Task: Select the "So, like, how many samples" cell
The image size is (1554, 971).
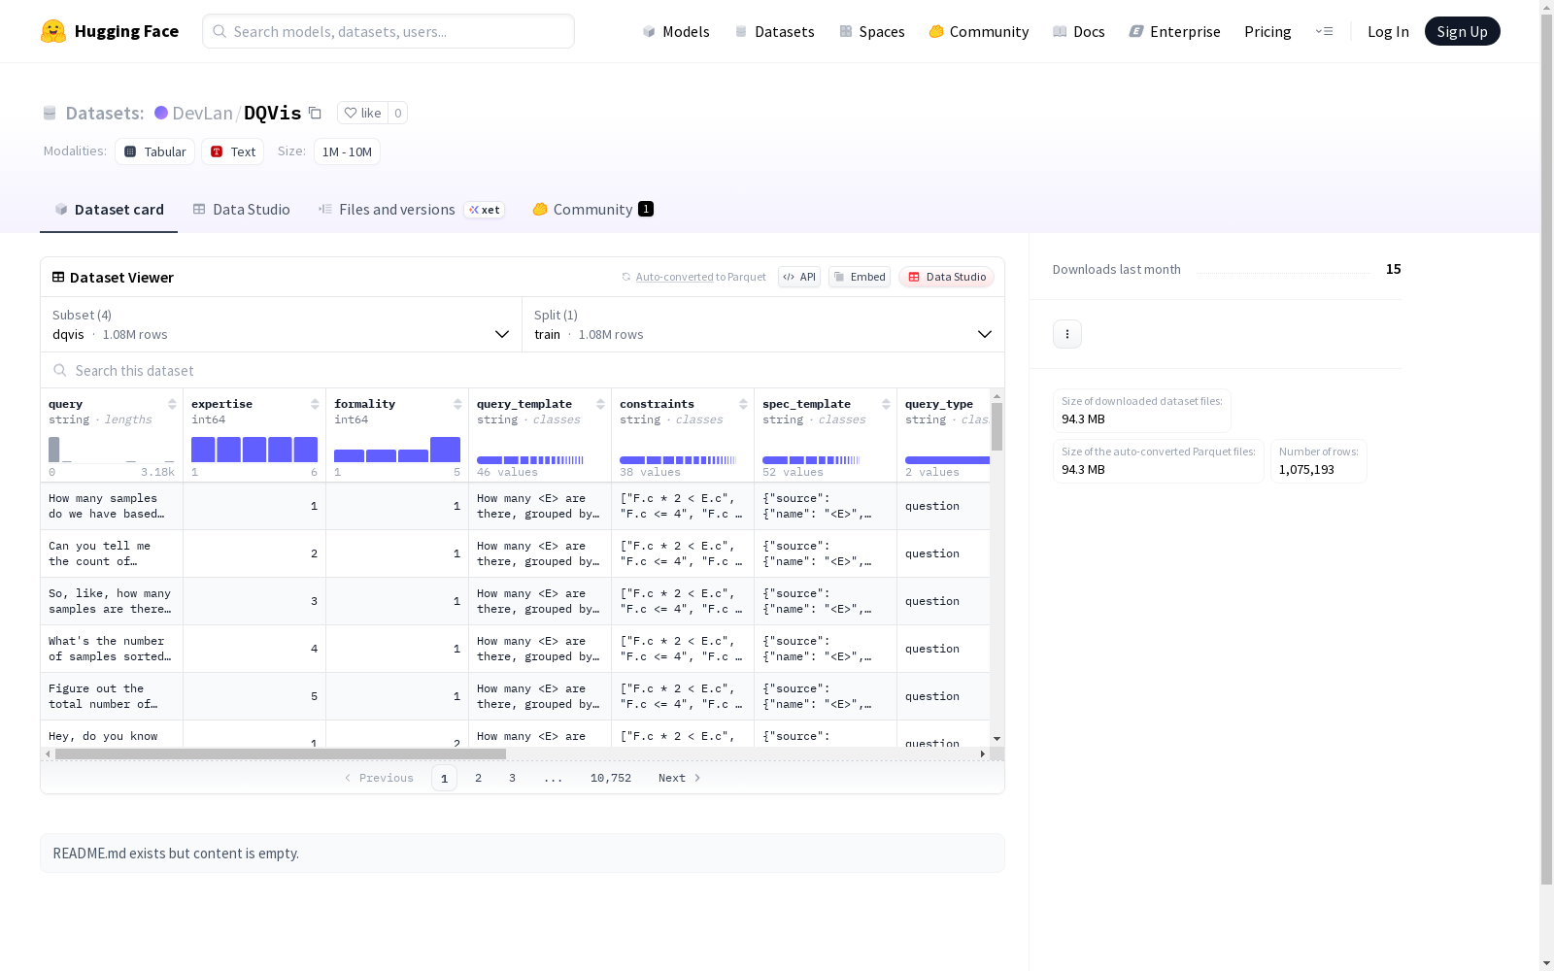Action: point(112,601)
